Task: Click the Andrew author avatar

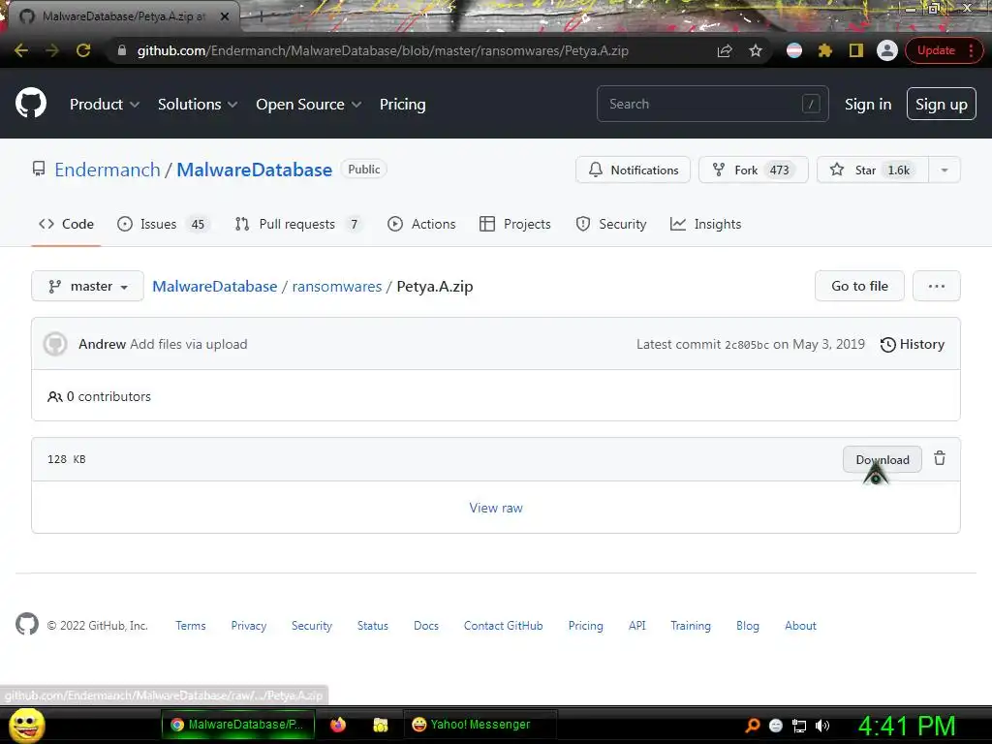Action: pyautogui.click(x=55, y=344)
